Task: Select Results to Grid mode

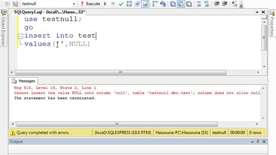Action: point(181,4)
